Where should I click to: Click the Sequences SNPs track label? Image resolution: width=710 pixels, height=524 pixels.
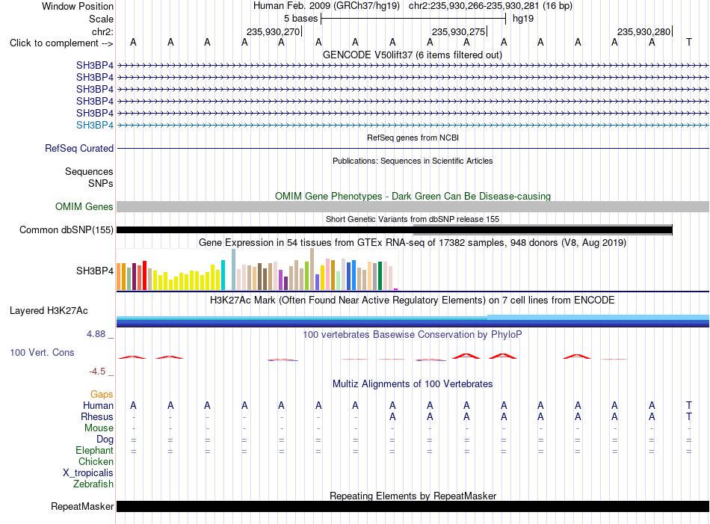89,178
